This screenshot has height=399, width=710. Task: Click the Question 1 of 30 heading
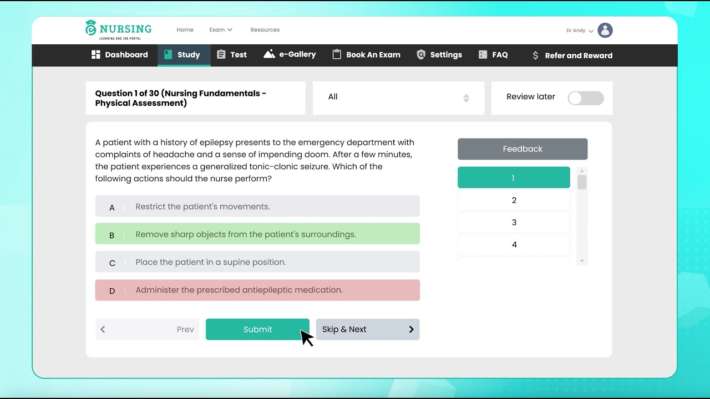181,98
